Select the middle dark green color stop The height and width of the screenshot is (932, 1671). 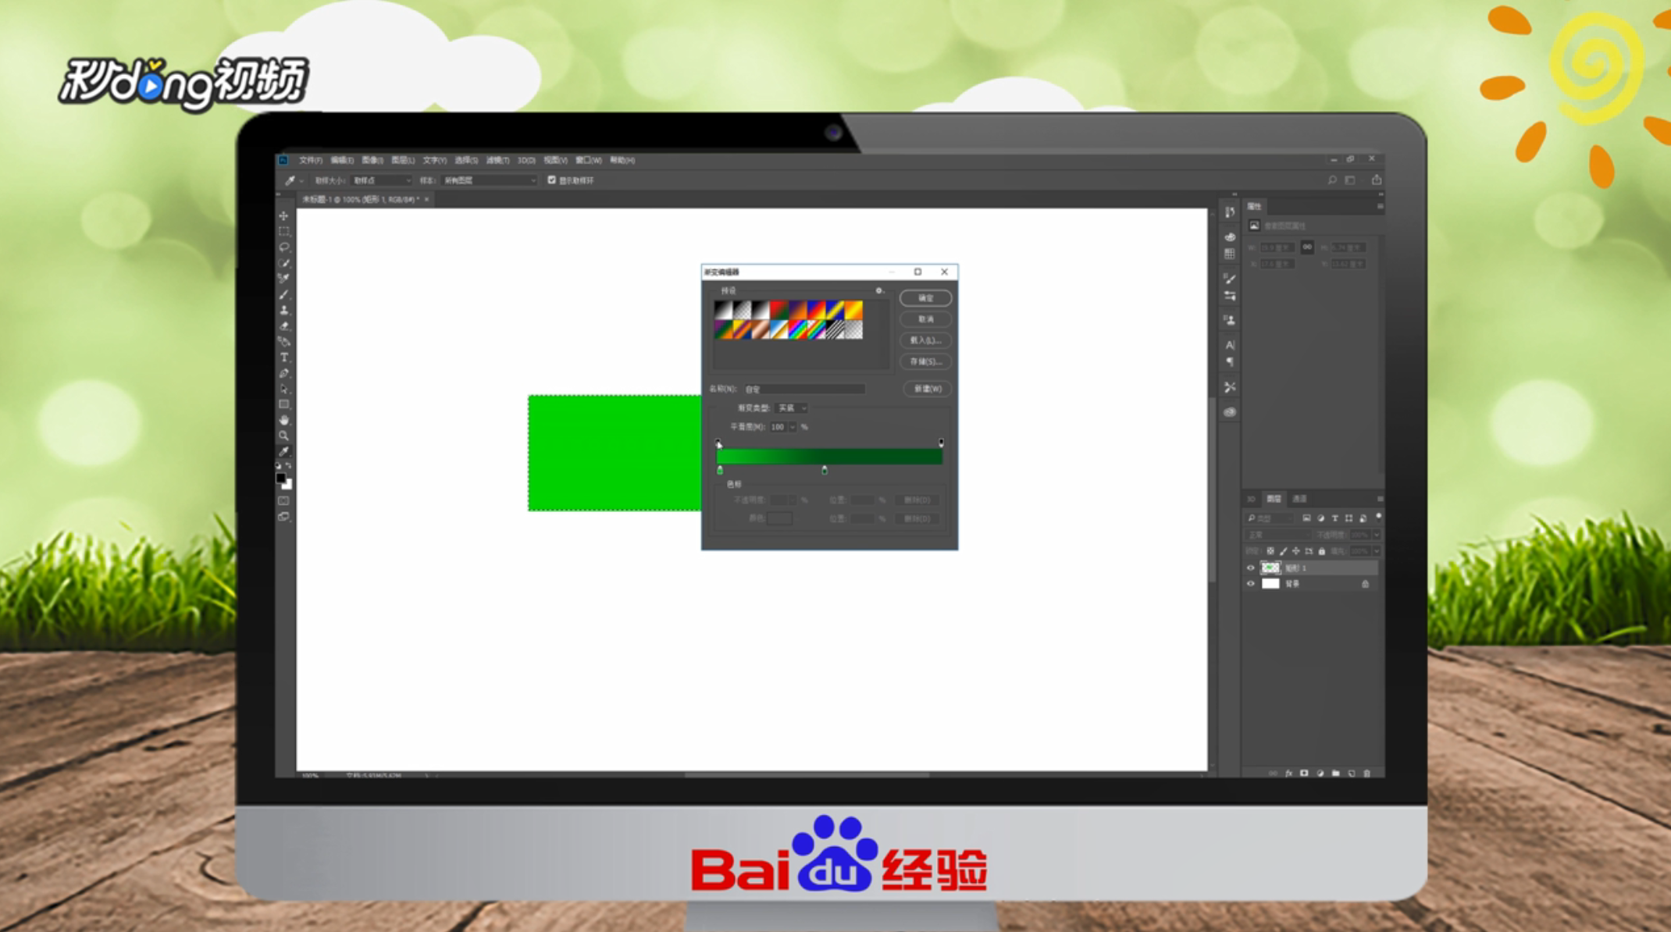[825, 470]
